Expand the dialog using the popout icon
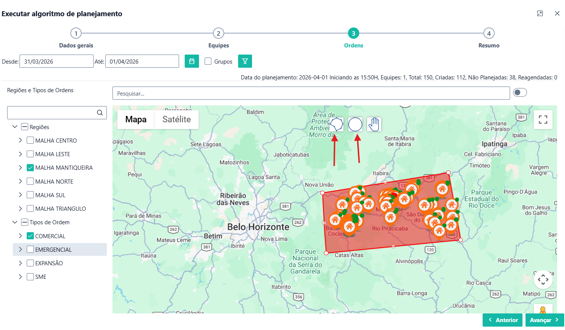 tap(540, 14)
